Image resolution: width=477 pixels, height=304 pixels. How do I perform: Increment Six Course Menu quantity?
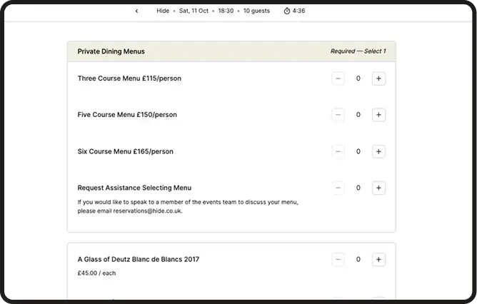[378, 151]
